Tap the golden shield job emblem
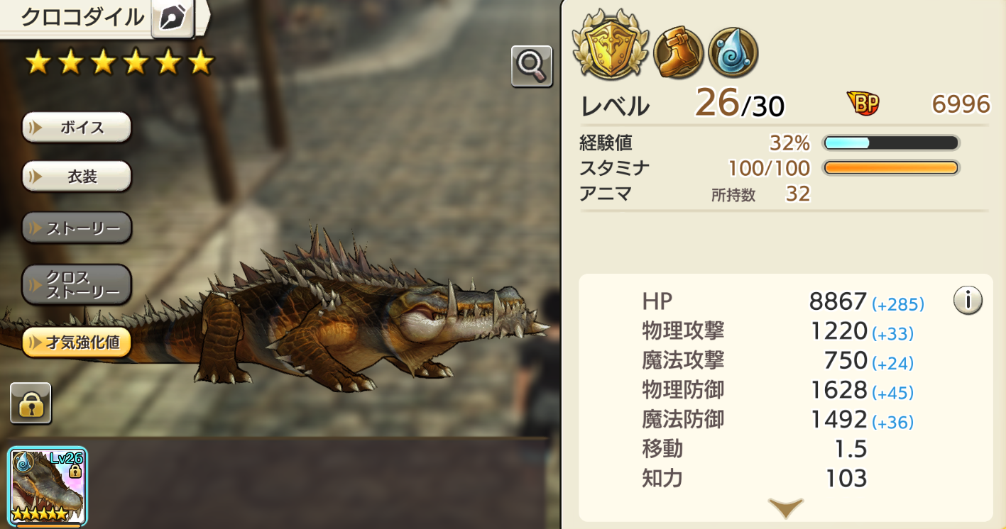1006x529 pixels. click(x=611, y=44)
